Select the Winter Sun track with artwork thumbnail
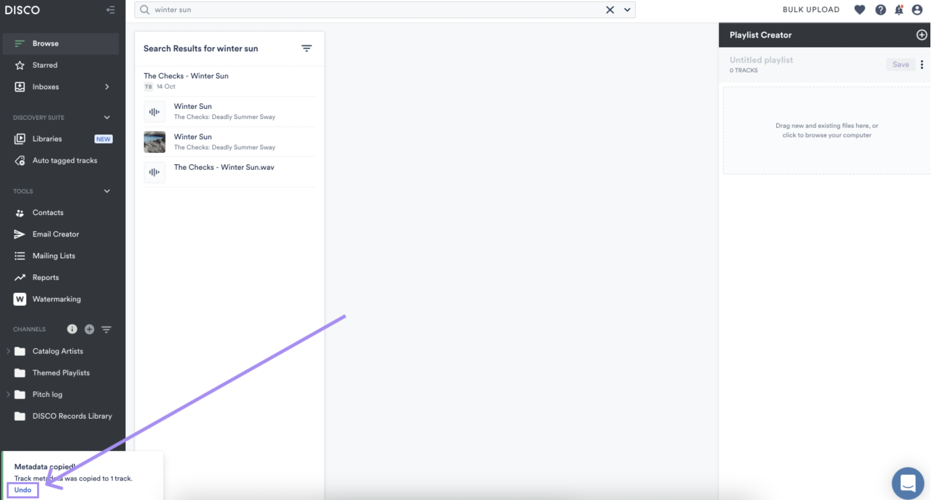942x500 pixels. [x=193, y=141]
